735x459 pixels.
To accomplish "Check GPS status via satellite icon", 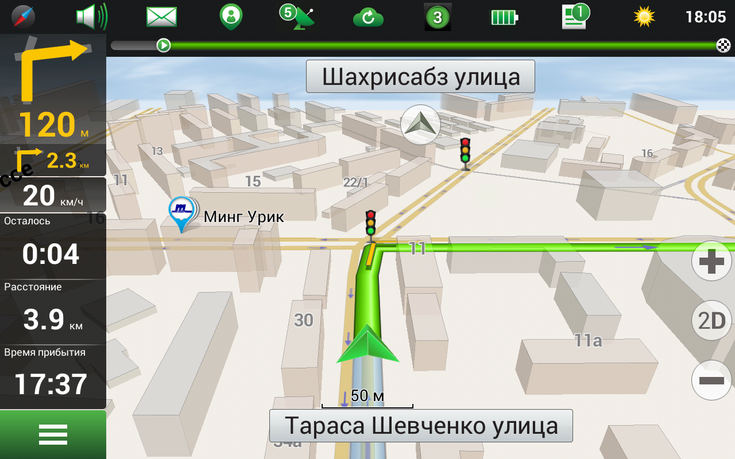I will tap(299, 16).
